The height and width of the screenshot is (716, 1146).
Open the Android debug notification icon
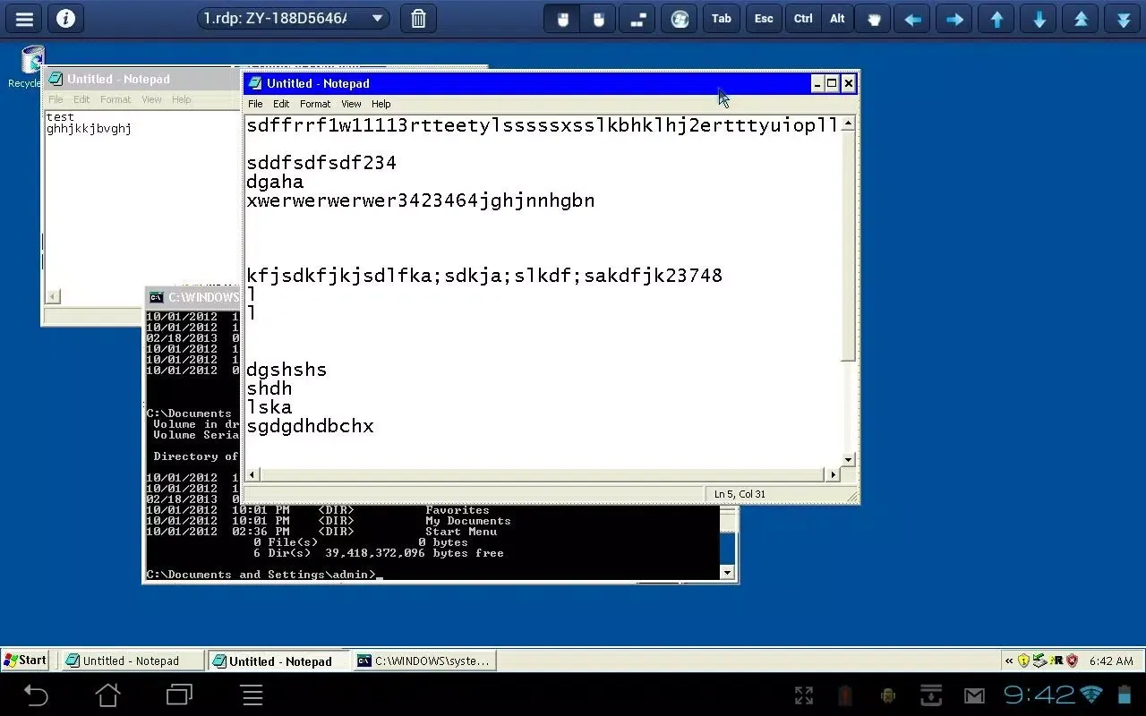point(888,695)
